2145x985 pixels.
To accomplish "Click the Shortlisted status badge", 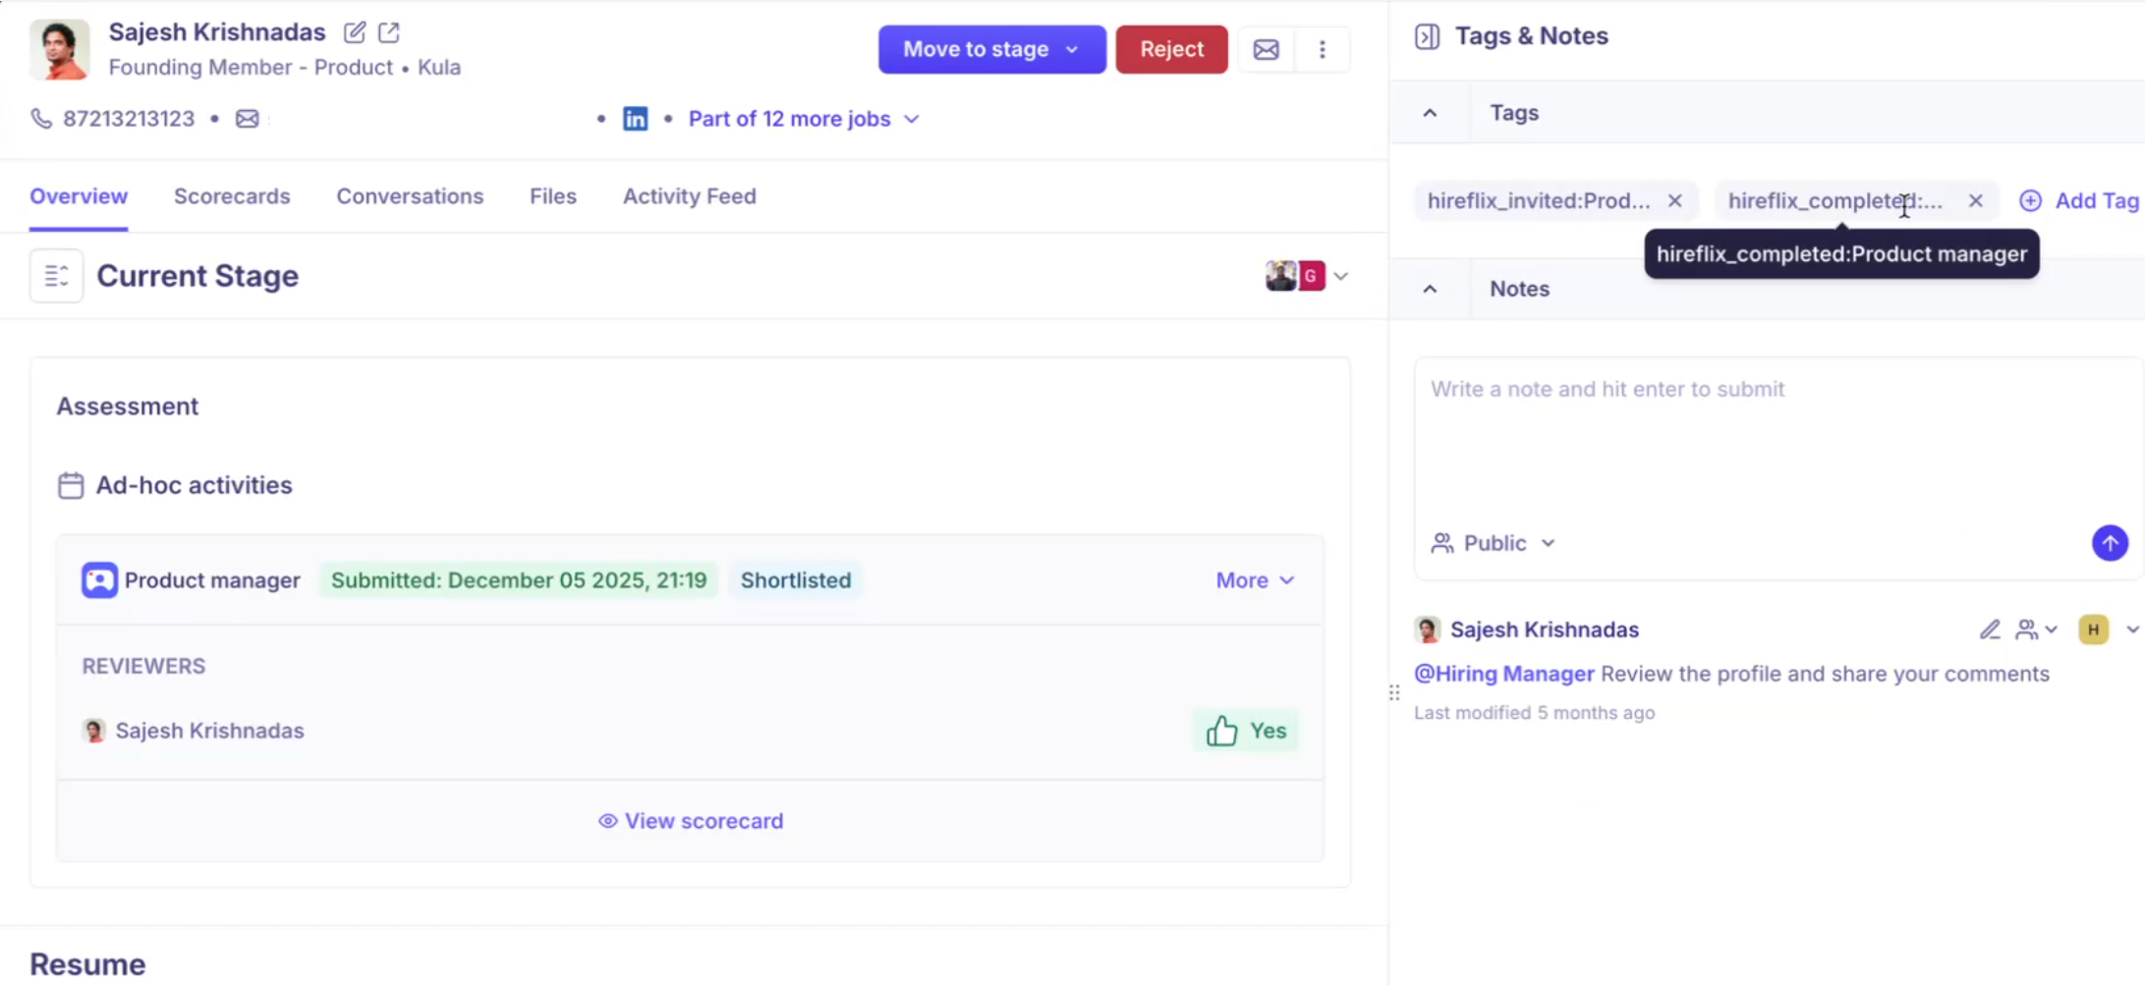I will (x=796, y=580).
